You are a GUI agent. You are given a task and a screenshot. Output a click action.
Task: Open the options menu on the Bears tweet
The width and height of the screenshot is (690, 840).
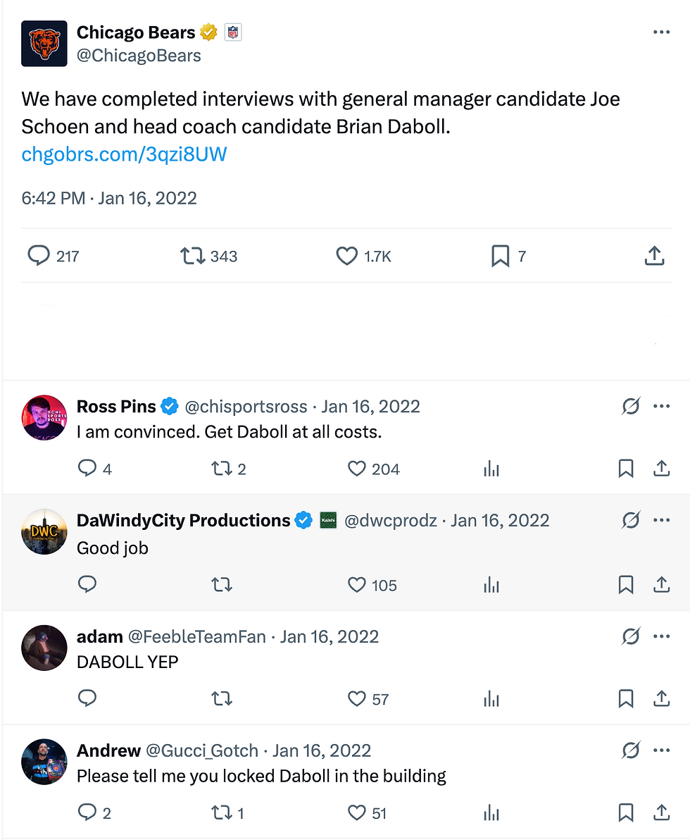(661, 32)
